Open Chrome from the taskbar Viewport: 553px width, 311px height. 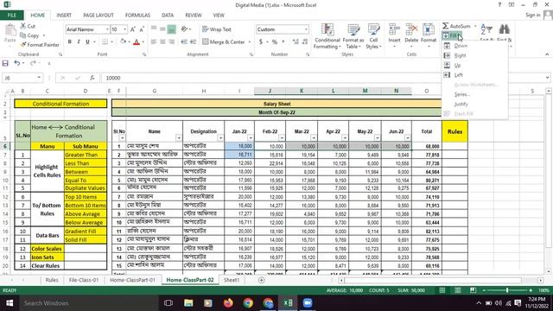pos(248,303)
